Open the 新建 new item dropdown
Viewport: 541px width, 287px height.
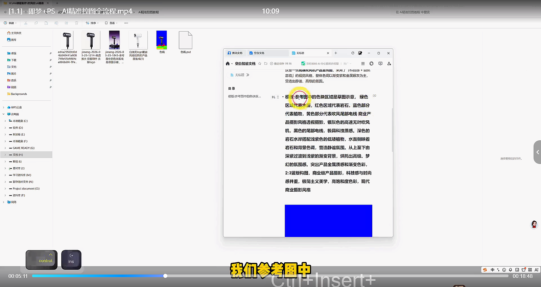(x=10, y=23)
